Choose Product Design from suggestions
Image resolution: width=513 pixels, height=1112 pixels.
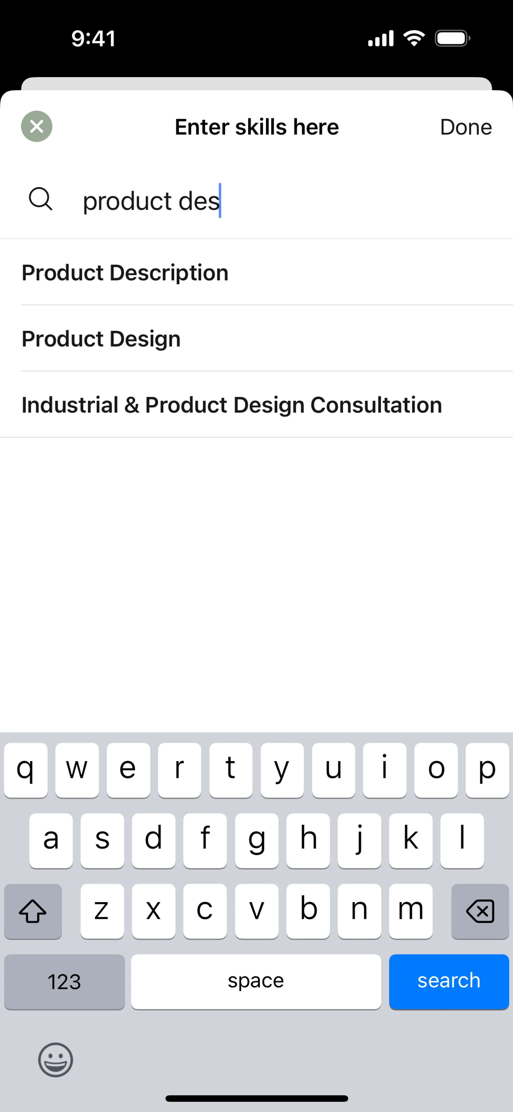(102, 339)
